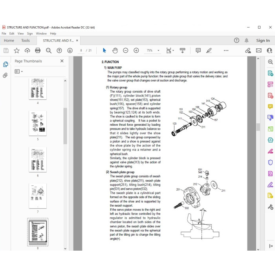
Task: Open the Protect shield tool
Action: 270,162
